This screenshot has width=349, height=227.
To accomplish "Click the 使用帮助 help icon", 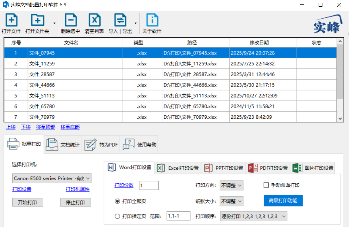I will point(129,144).
